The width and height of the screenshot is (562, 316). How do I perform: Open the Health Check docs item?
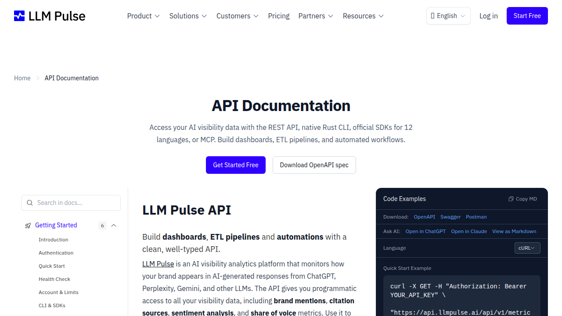click(54, 279)
